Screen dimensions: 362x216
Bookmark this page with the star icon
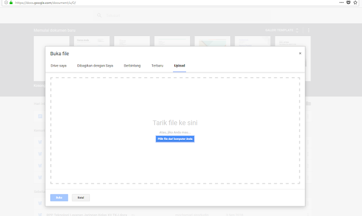(355, 2)
